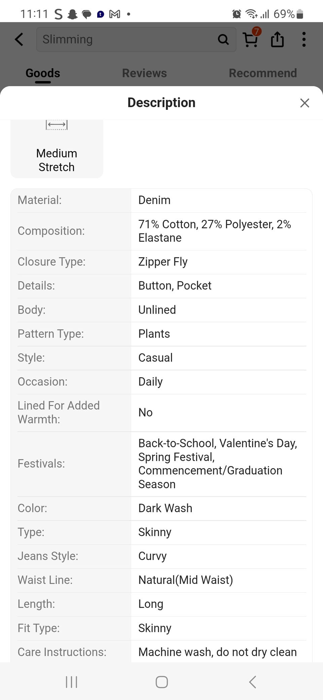Tap the Android recent apps button

tap(71, 682)
